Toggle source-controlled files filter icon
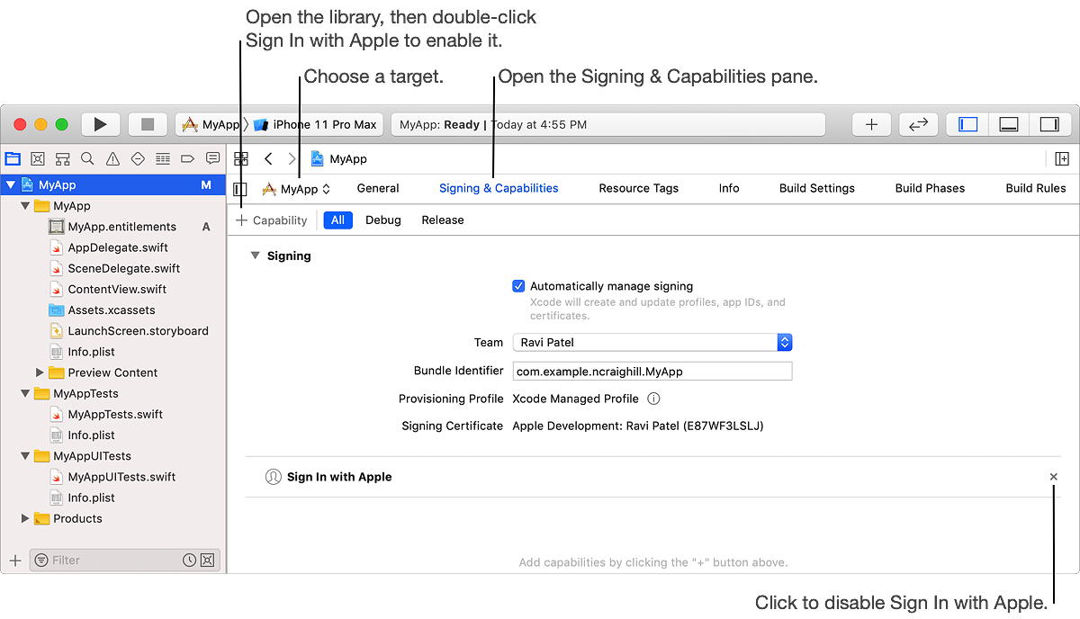This screenshot has height=619, width=1080. (208, 560)
